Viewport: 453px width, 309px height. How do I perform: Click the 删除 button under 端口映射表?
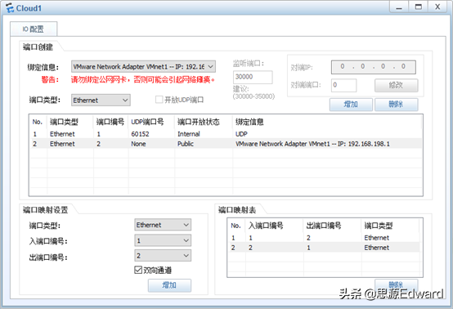click(x=396, y=284)
